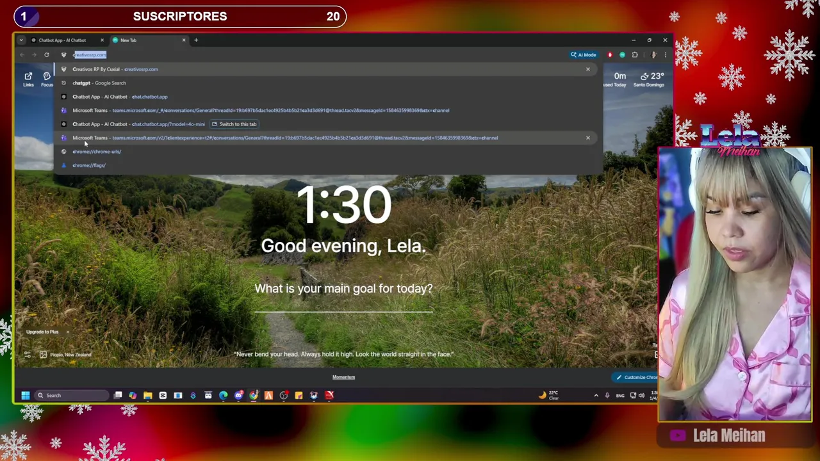820x461 pixels.
Task: Switch the ENG input language indicator
Action: pyautogui.click(x=620, y=396)
